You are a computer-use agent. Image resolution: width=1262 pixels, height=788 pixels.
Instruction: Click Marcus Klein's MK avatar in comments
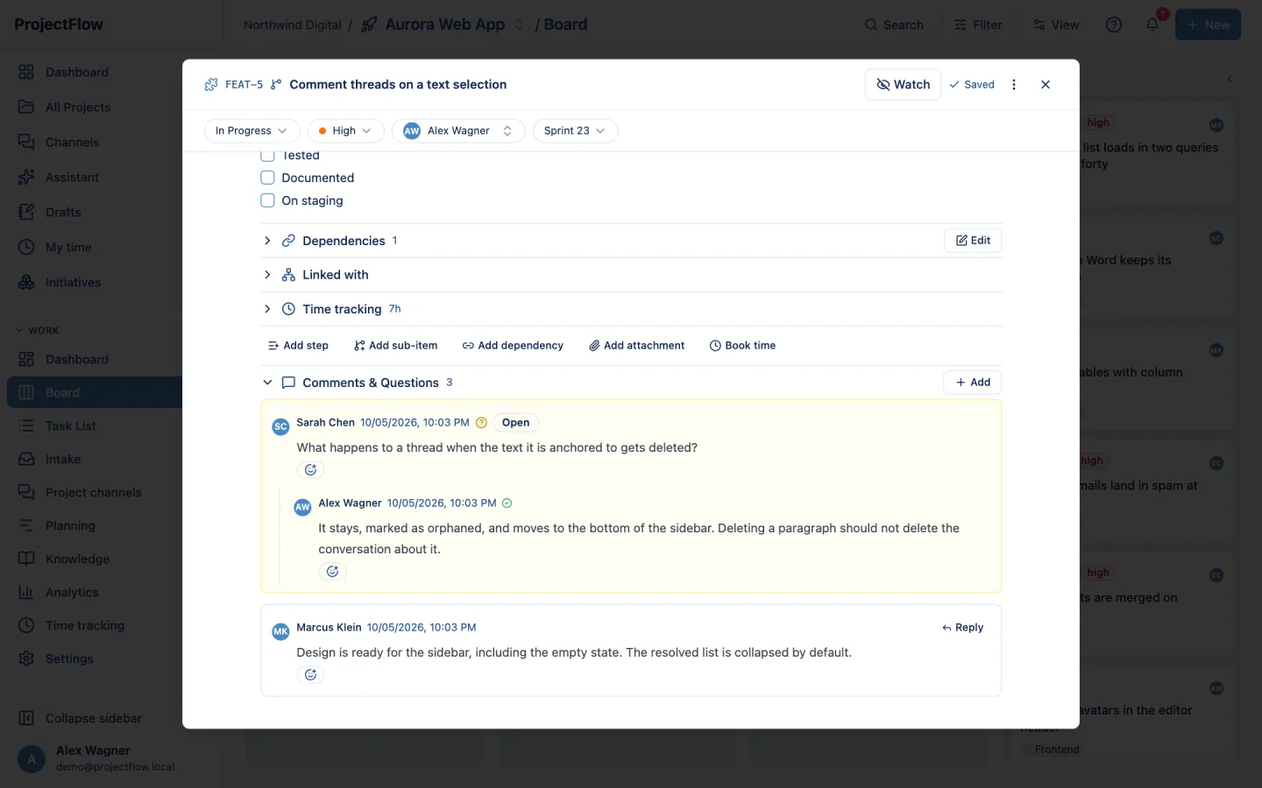tap(280, 631)
